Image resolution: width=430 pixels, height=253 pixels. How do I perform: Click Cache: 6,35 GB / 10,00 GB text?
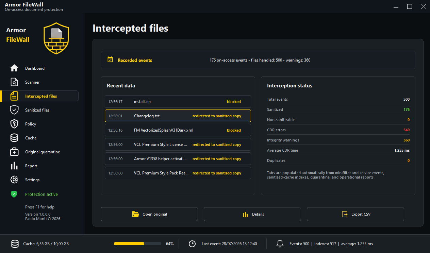tap(46, 244)
